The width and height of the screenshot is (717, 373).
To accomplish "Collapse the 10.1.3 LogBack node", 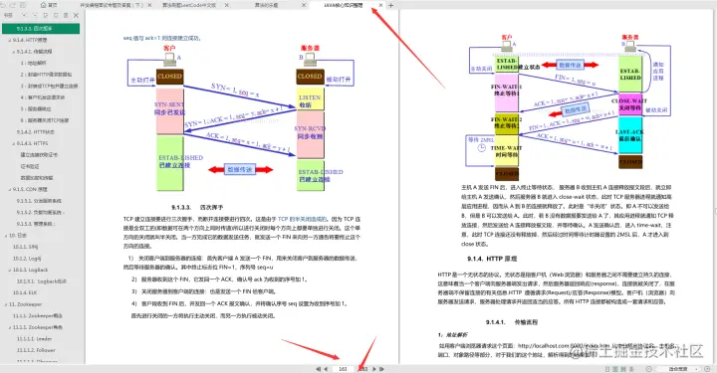I will (9, 270).
